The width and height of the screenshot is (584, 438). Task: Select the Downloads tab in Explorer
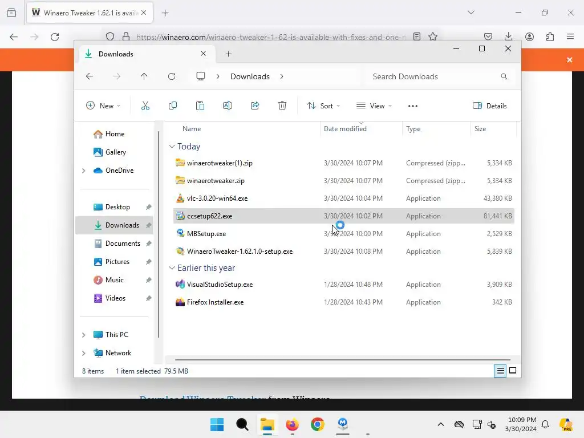147,54
